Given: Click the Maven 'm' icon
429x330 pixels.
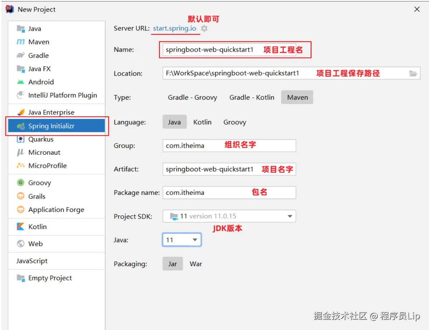Looking at the screenshot, I should pyautogui.click(x=21, y=42).
